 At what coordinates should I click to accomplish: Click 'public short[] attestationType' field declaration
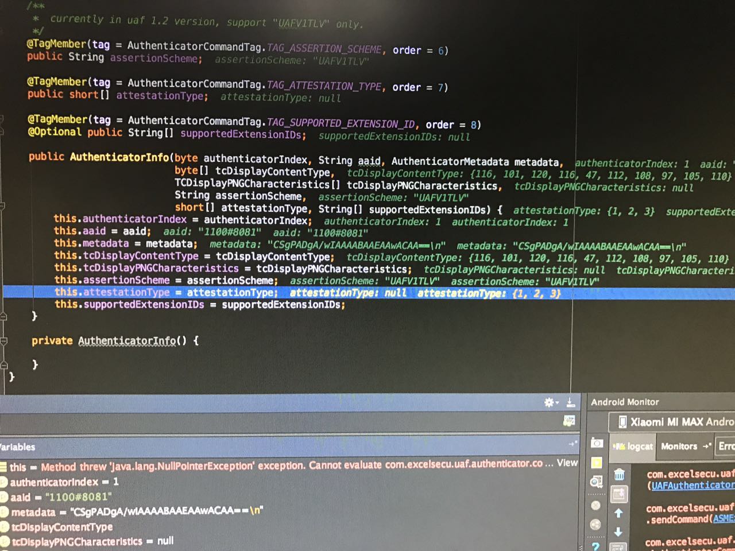click(x=118, y=95)
